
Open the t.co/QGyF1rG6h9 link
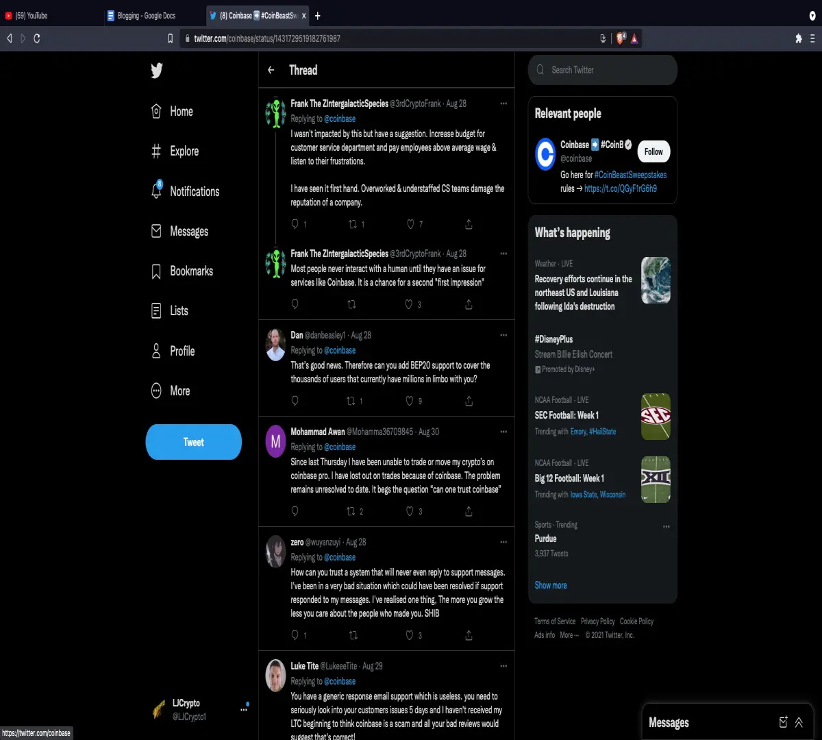click(621, 188)
